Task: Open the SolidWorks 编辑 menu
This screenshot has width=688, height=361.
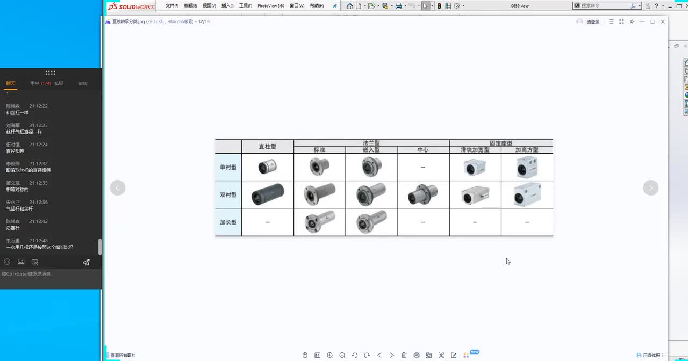Action: 190,6
